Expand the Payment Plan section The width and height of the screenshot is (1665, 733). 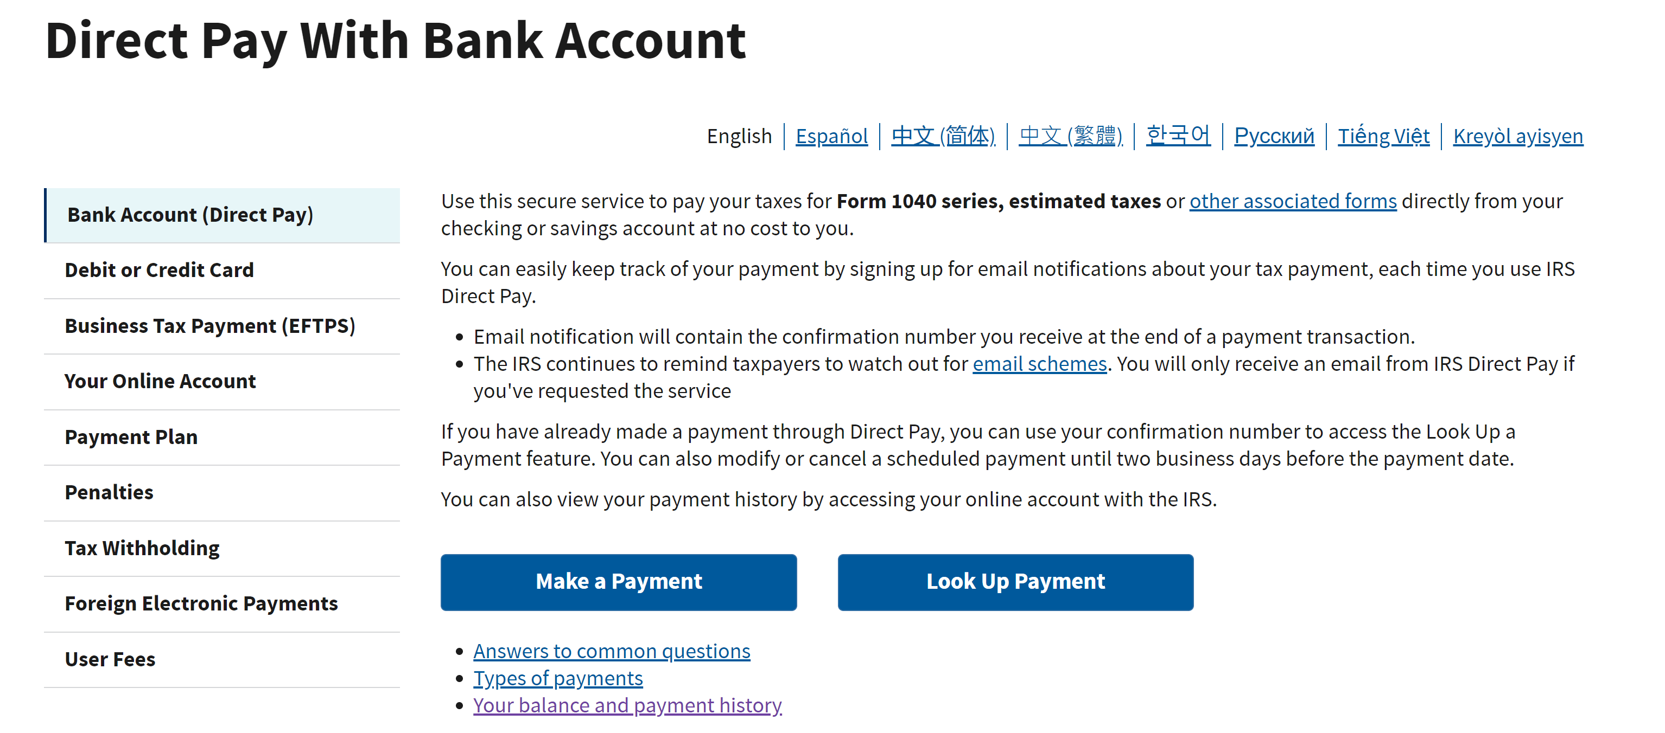(x=131, y=436)
